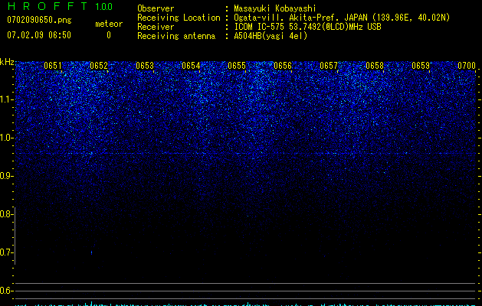Click the Observer label
The height and width of the screenshot is (306, 482).
tap(156, 8)
